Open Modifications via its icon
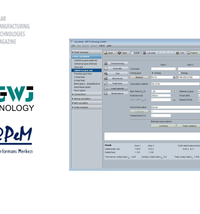 pyautogui.click(x=106, y=93)
